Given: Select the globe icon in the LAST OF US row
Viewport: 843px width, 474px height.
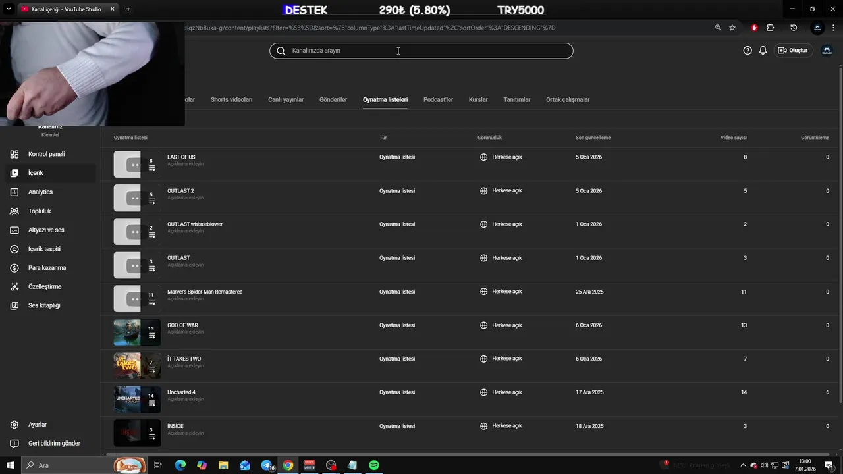Looking at the screenshot, I should pos(484,157).
